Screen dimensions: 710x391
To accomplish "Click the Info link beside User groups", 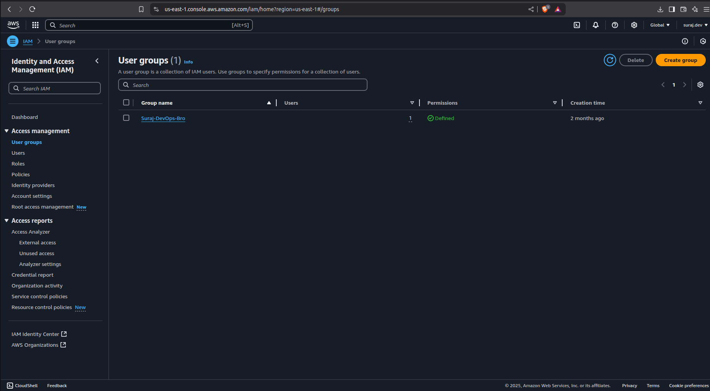I will [188, 62].
